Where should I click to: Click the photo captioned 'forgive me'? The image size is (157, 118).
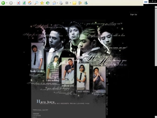(99, 79)
